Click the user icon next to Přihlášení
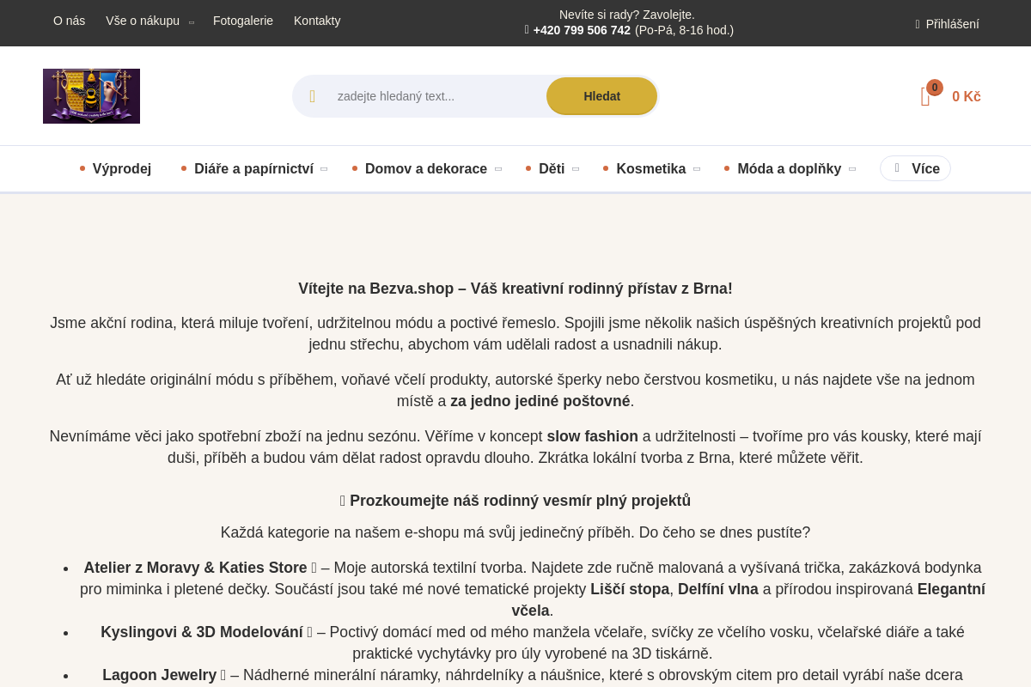This screenshot has width=1031, height=687. pyautogui.click(x=918, y=24)
